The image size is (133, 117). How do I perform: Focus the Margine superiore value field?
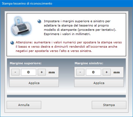tap(28, 72)
